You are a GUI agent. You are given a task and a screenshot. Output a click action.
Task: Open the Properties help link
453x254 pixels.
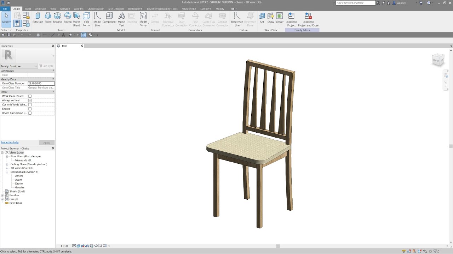tap(10, 143)
